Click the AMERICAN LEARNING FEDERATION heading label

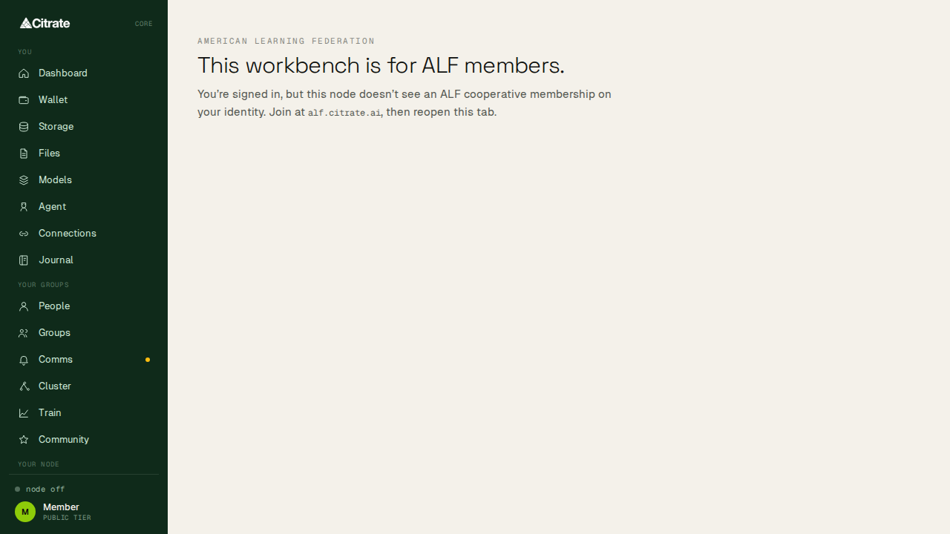point(286,42)
